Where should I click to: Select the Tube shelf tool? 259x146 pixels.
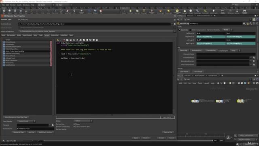pyautogui.click(x=15, y=11)
